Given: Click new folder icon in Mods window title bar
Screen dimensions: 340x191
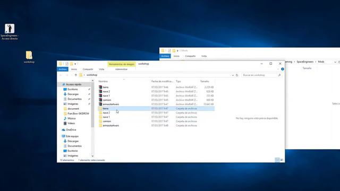Looking at the screenshot, I should point(174,50).
